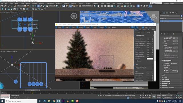Toggle the LUT enable checkbox
This screenshot has height=103, width=183.
(153, 65)
